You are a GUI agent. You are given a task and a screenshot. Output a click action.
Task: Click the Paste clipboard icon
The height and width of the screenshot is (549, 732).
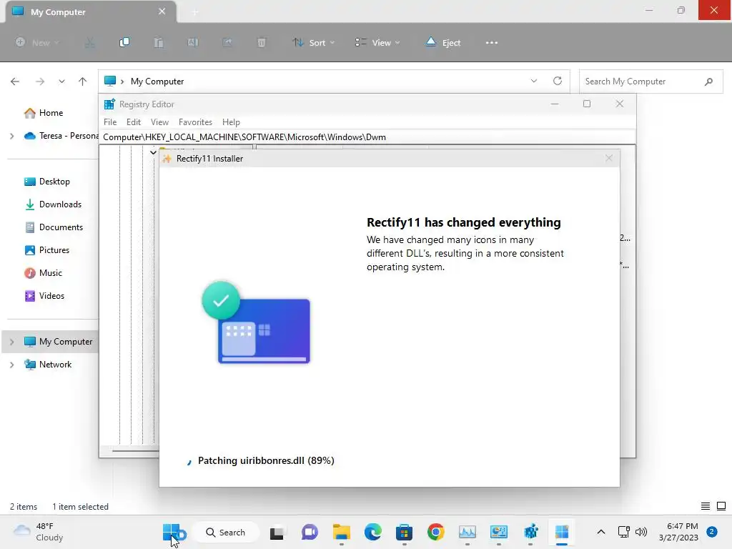(159, 42)
